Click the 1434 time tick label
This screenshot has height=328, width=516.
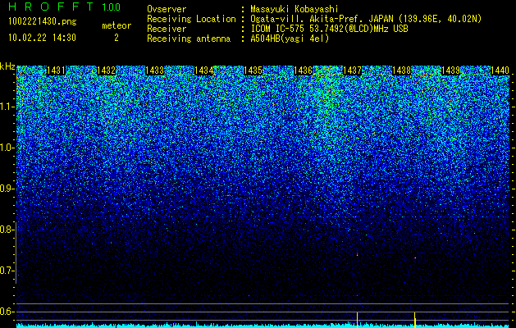click(204, 71)
